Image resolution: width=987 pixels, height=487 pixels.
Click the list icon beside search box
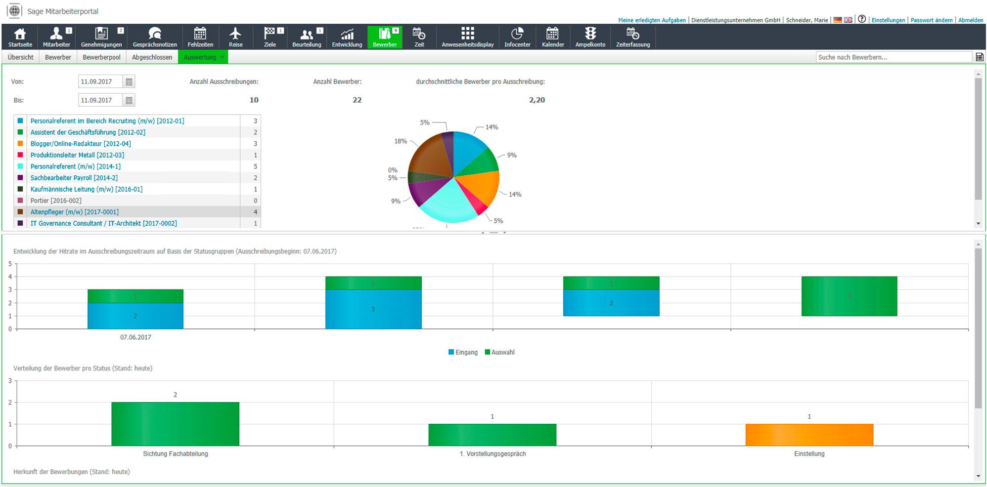click(979, 57)
